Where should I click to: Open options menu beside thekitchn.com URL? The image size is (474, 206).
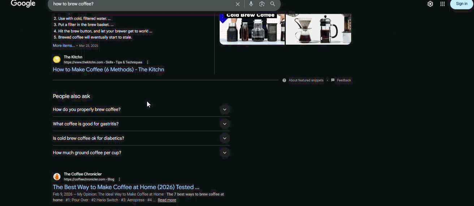147,62
